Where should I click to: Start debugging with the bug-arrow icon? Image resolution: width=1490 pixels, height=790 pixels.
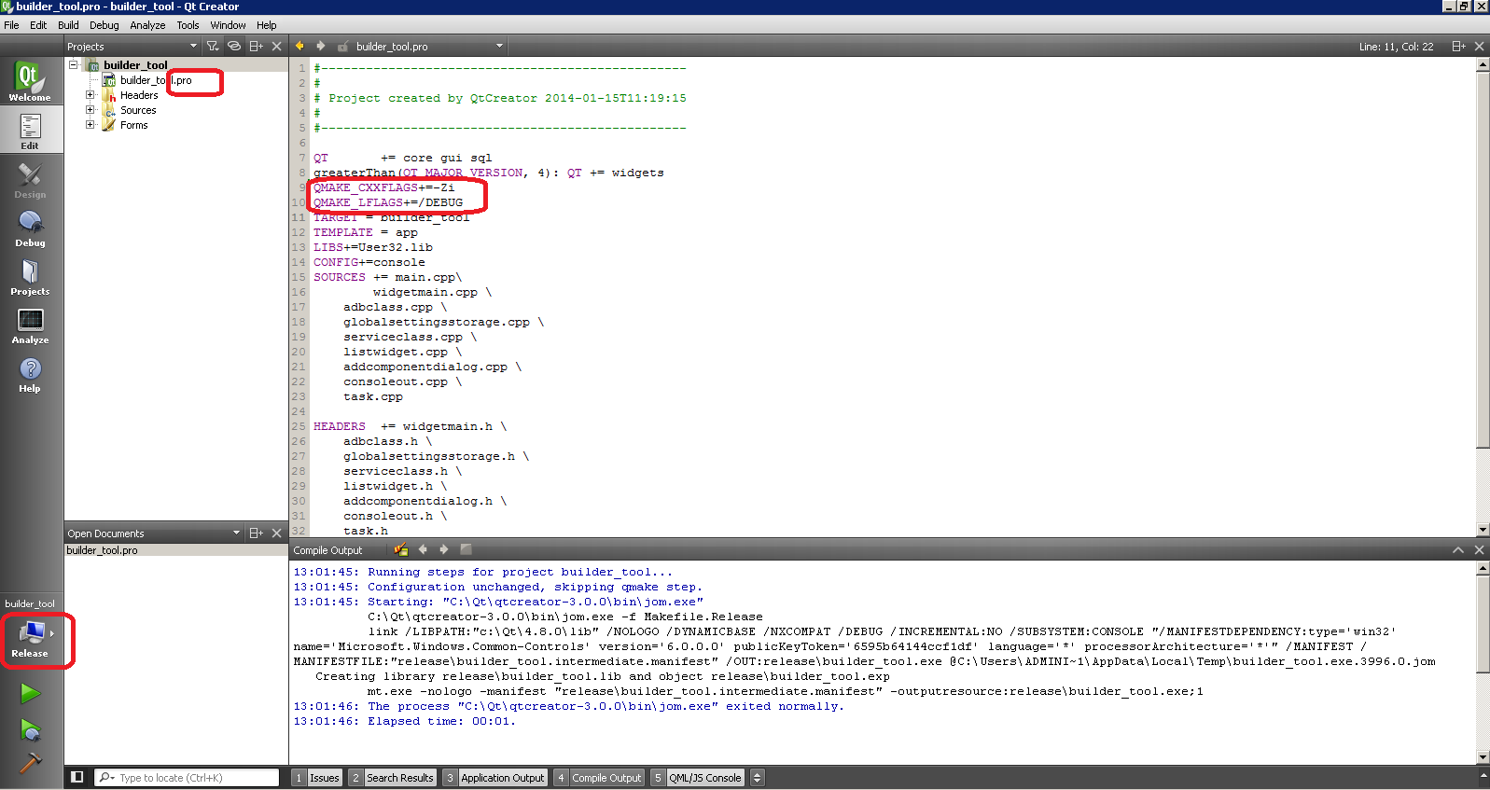click(31, 729)
